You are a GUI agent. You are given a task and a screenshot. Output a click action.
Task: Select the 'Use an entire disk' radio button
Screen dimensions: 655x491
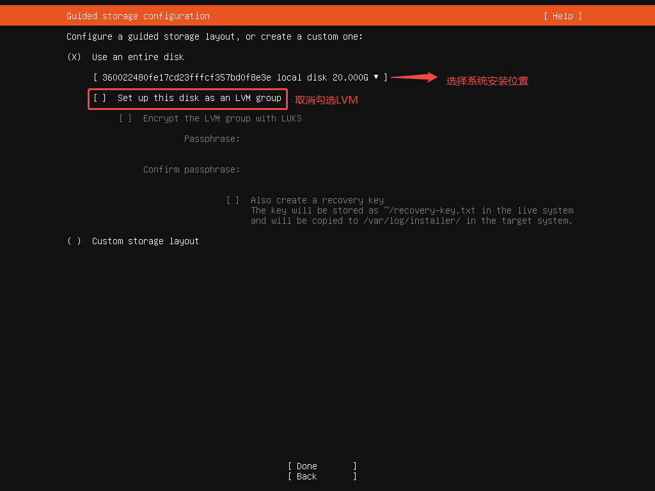coord(74,57)
